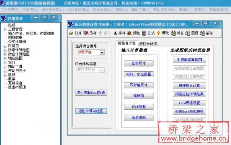231x145 pixels.
Task: Select 公式计算器 in the tree
Action: (17, 42)
